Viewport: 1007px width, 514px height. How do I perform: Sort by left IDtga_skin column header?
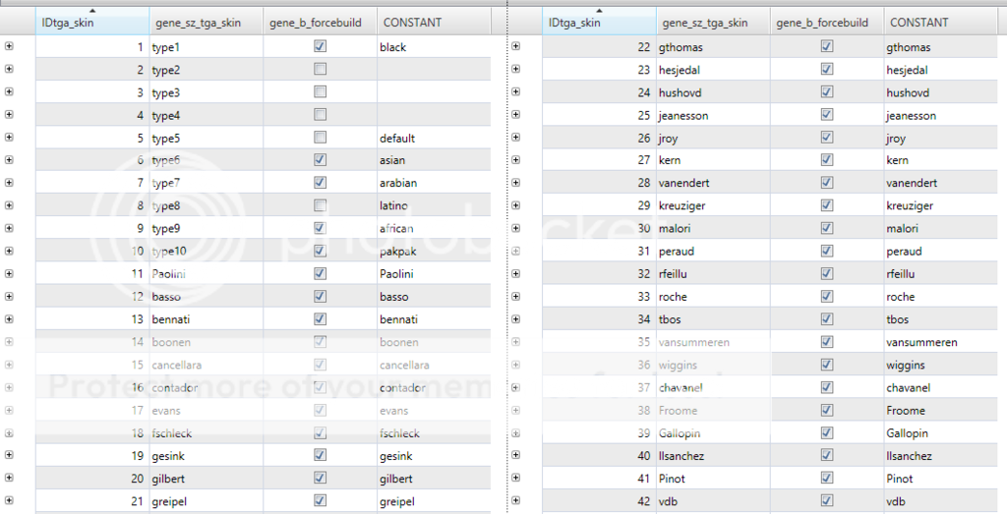pyautogui.click(x=91, y=22)
